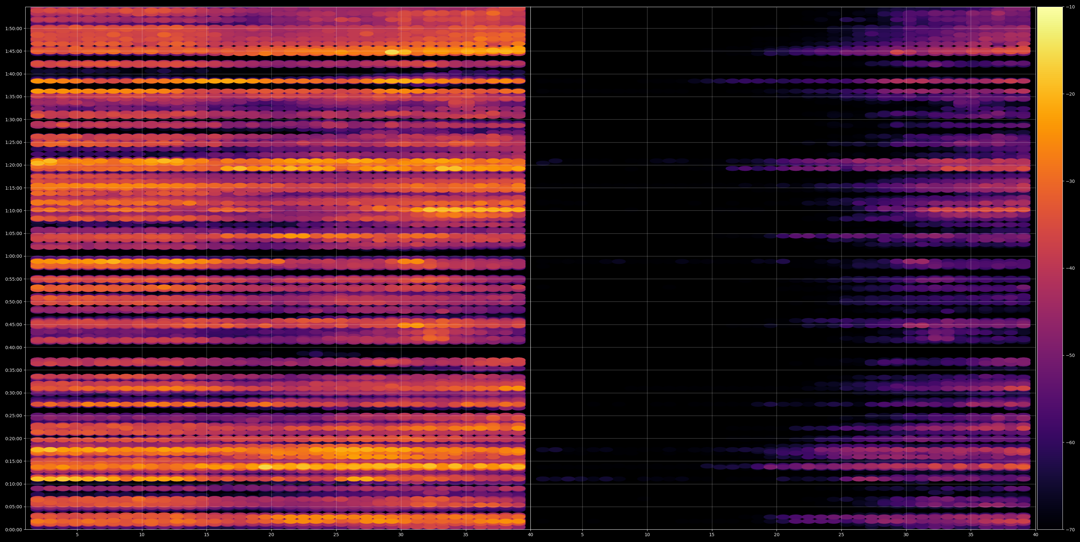The height and width of the screenshot is (542, 1080).
Task: Click x-axis label 5 under the right heatmap
Action: (582, 535)
